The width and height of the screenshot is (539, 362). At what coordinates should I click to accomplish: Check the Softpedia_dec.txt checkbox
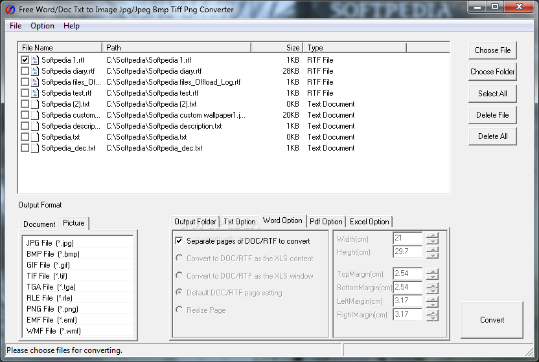pyautogui.click(x=25, y=148)
